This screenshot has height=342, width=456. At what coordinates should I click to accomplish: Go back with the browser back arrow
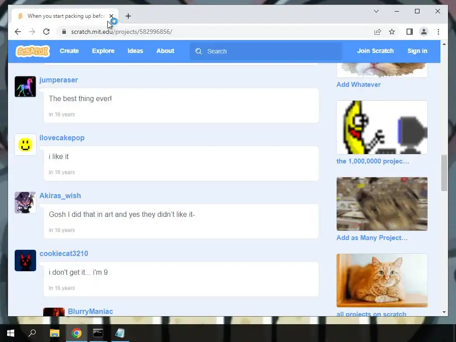[18, 32]
